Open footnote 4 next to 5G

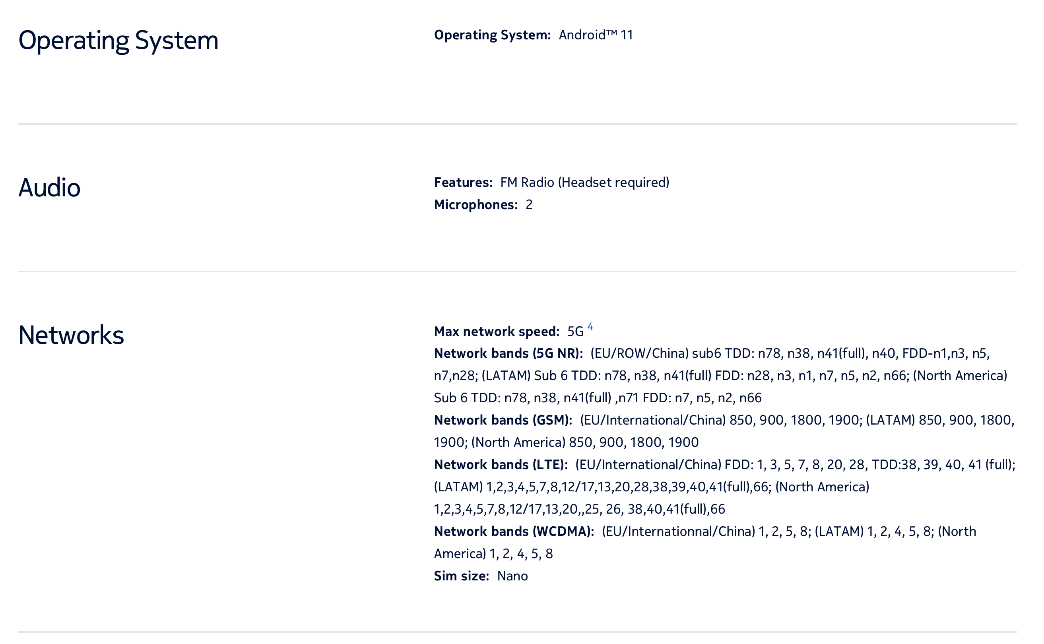[590, 327]
